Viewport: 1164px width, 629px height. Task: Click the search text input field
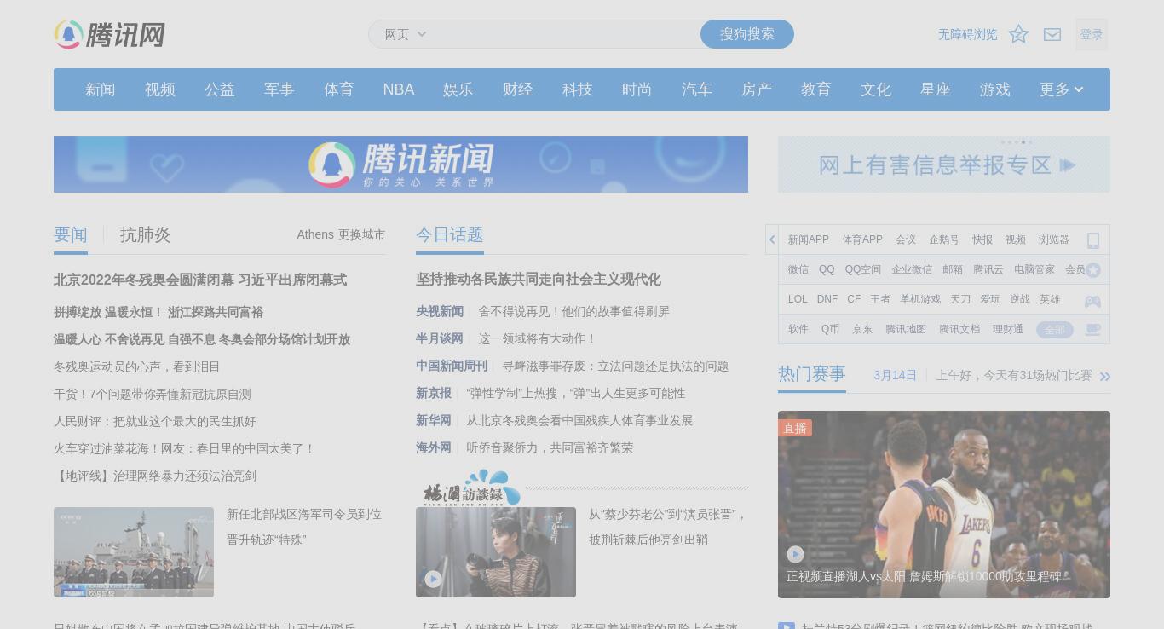click(567, 34)
